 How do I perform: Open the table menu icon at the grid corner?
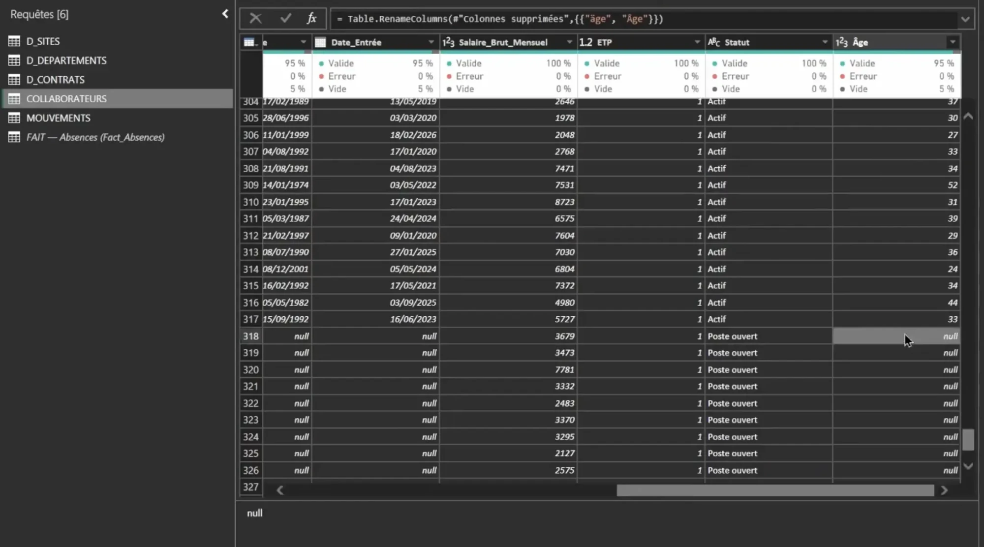point(250,42)
